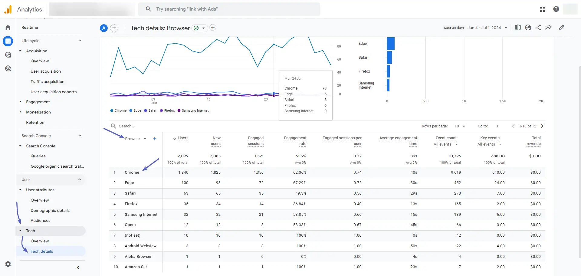
Task: Open the trend sparkle insights icon
Action: [x=548, y=28]
